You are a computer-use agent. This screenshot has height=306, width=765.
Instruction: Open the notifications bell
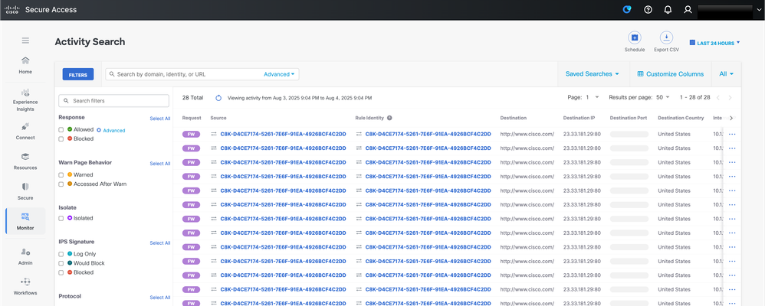click(668, 9)
